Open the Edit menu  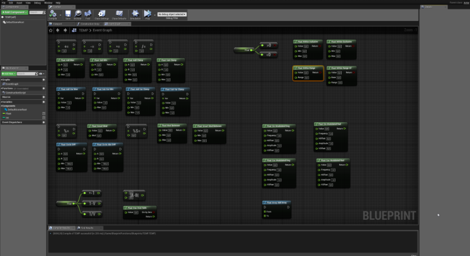11,3
